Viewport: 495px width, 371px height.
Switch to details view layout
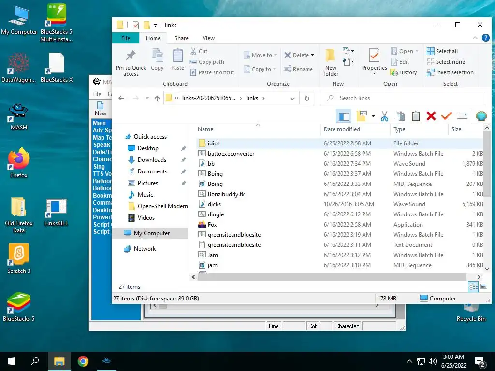[x=473, y=286]
